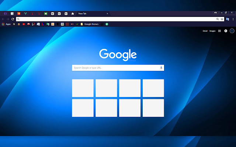The image size is (236, 147).
Task: Open the Google Translate extension icon
Action: tap(228, 19)
